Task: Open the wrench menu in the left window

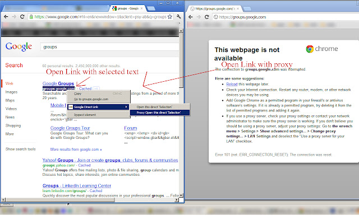Action: tap(179, 16)
